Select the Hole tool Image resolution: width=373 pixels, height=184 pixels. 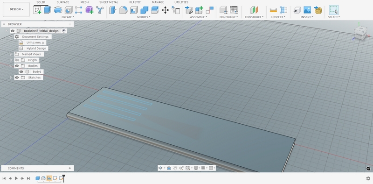coord(69,10)
